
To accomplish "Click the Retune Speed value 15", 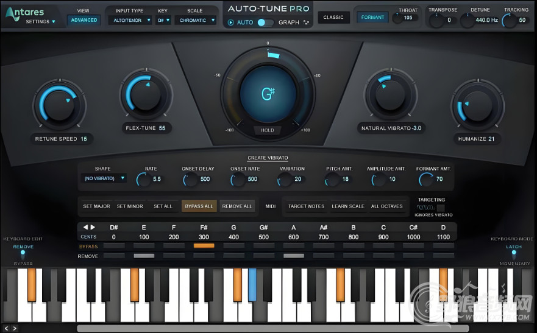I will (x=84, y=139).
